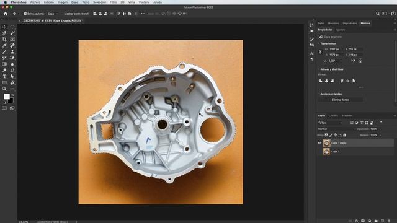Switch to the Canales tab
397x223 pixels.
pyautogui.click(x=333, y=116)
